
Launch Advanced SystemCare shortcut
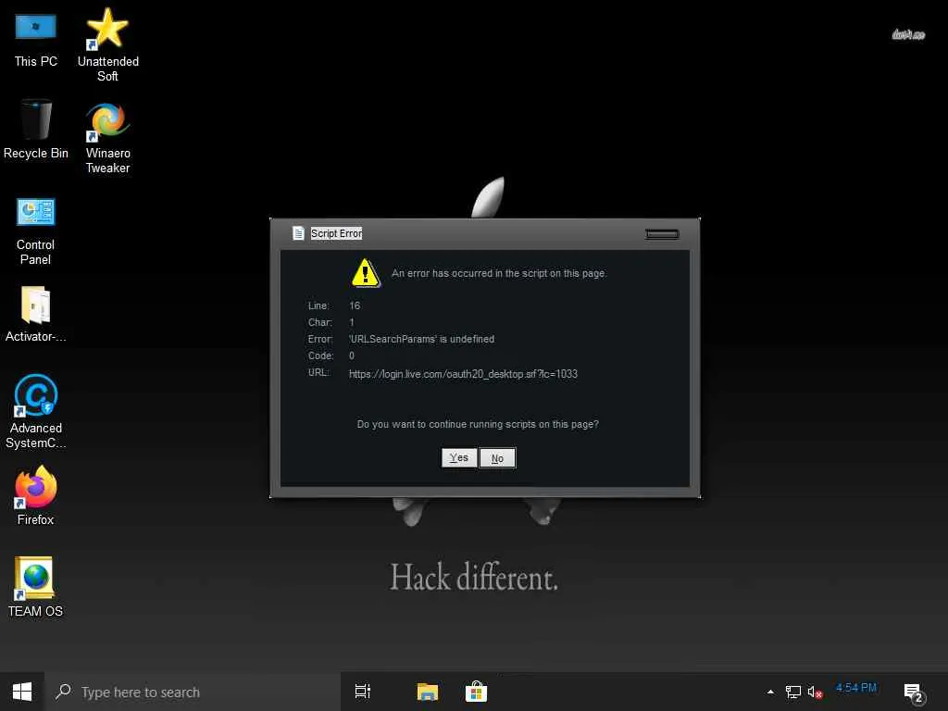36,411
